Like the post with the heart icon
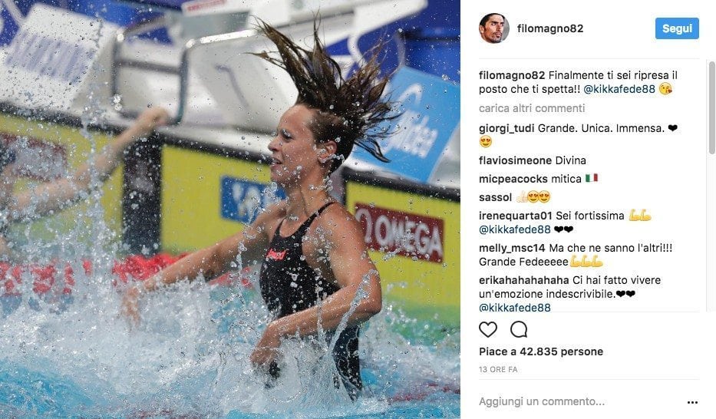 pyautogui.click(x=487, y=329)
